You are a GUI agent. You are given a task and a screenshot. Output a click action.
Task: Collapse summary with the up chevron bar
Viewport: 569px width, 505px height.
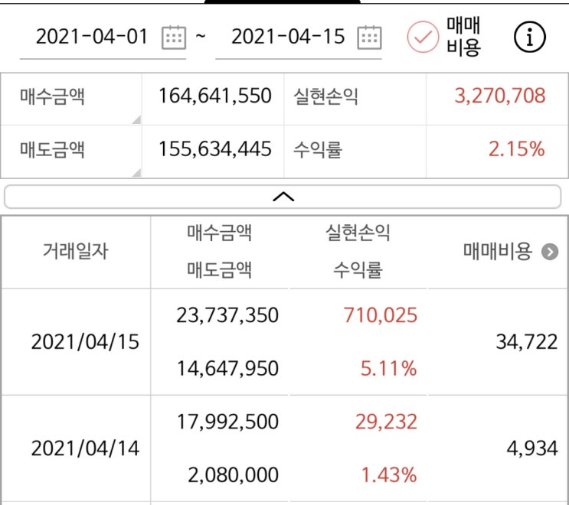tap(283, 197)
